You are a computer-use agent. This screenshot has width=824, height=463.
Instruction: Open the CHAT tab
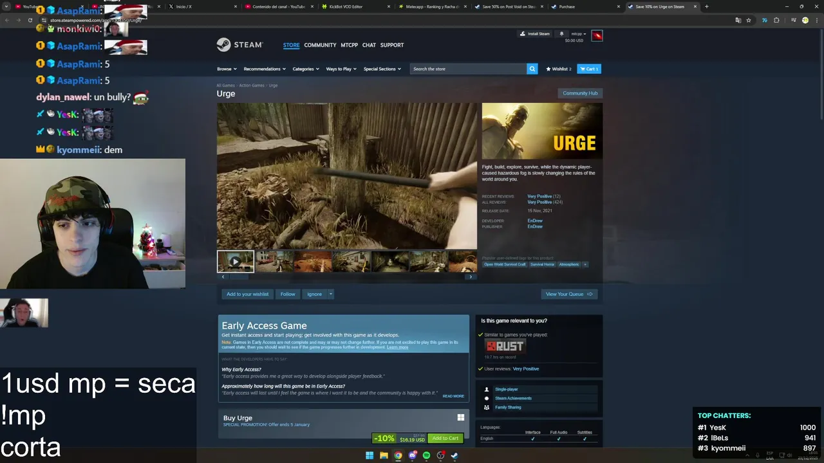click(369, 45)
